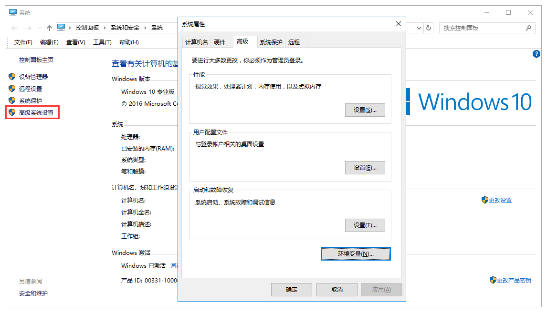Screen dimensions: 547x313
Task: Close the 系统属性 dialog
Action: pos(399,24)
